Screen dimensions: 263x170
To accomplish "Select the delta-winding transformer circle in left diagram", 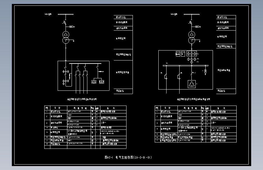I will click(x=66, y=34).
